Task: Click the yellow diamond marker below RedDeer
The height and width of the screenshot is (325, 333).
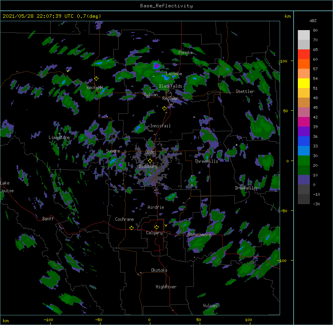Action: tap(165, 108)
